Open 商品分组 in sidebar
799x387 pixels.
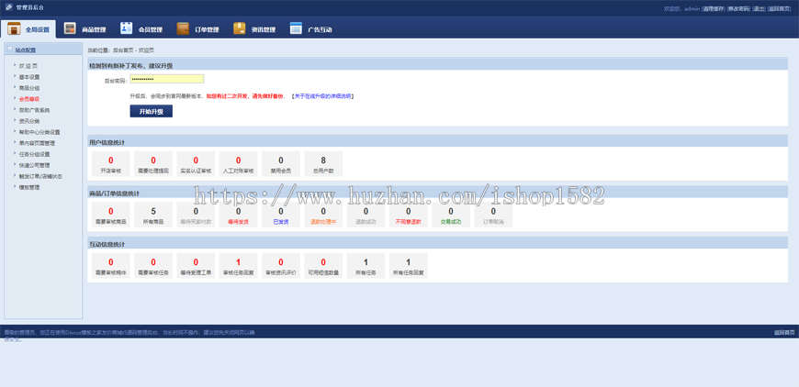[x=29, y=88]
